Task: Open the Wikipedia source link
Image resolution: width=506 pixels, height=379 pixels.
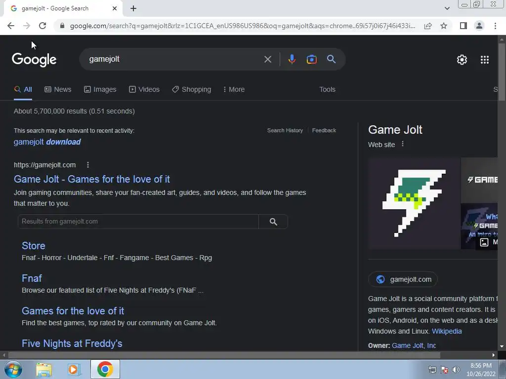Action: [447, 331]
